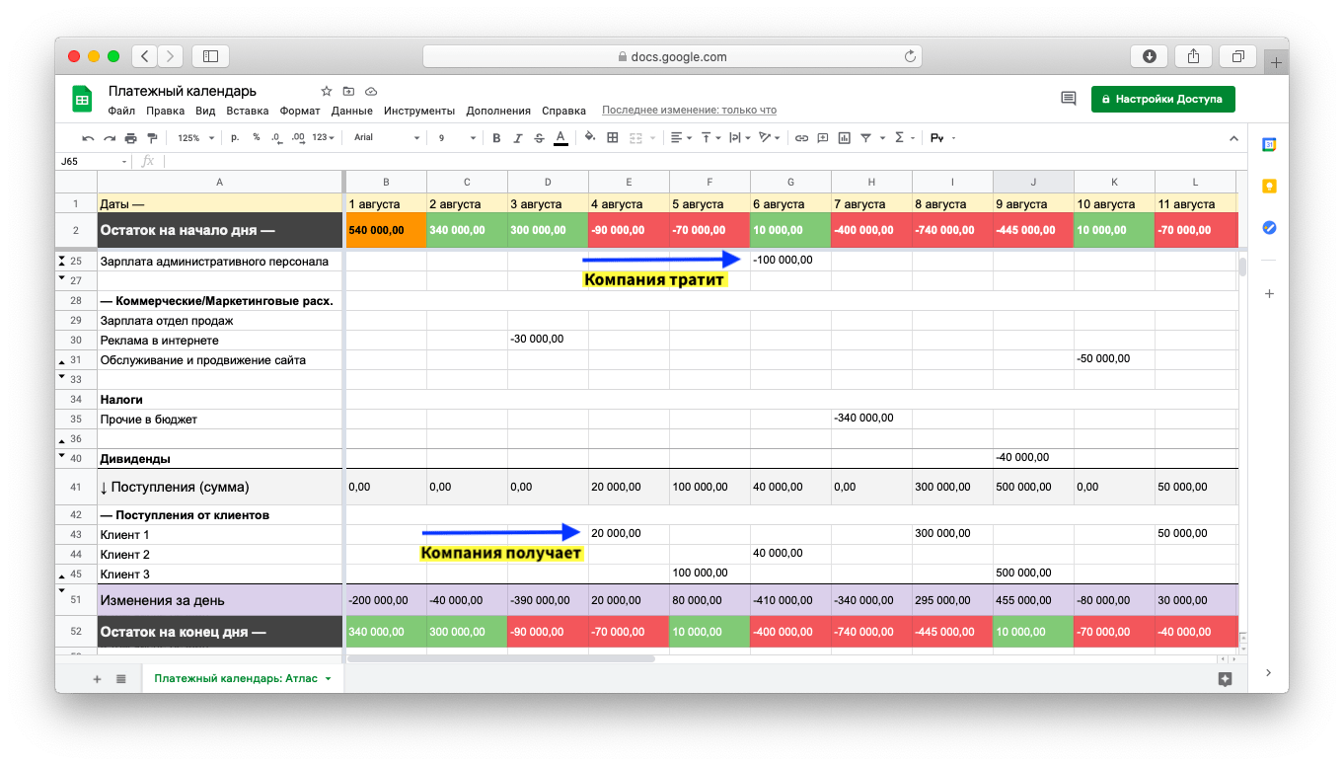Expand the sheet tab Атлас menu arrow
This screenshot has width=1344, height=766.
pos(328,679)
